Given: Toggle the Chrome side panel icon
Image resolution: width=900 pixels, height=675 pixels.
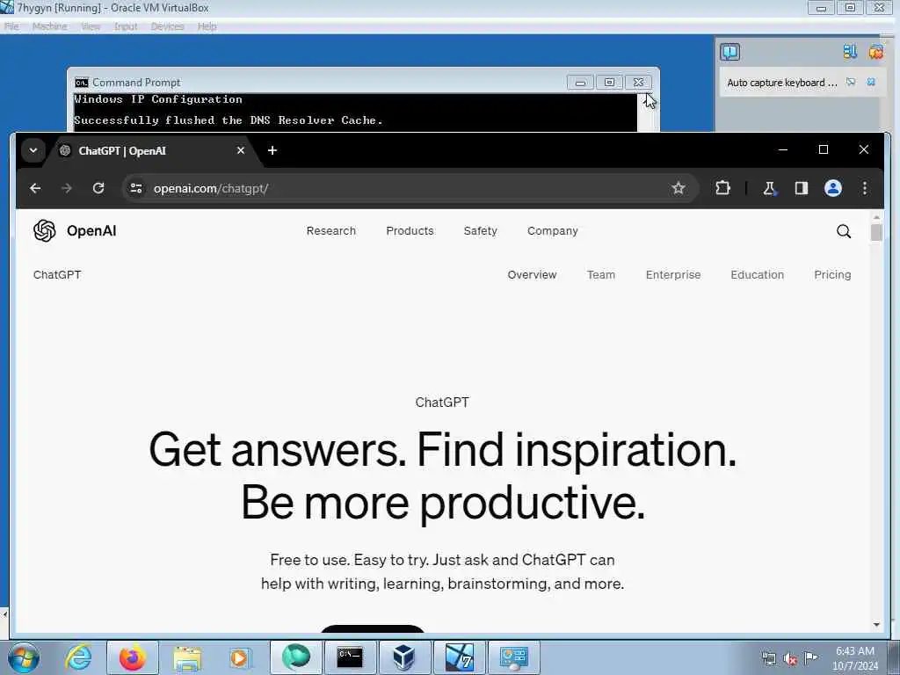Looking at the screenshot, I should [x=802, y=188].
